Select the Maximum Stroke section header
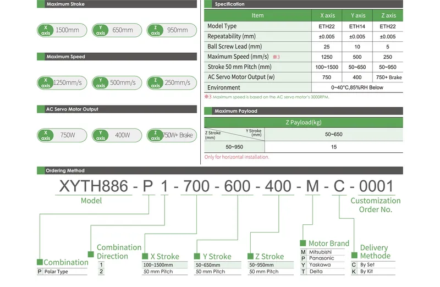The image size is (440, 287). (117, 4)
